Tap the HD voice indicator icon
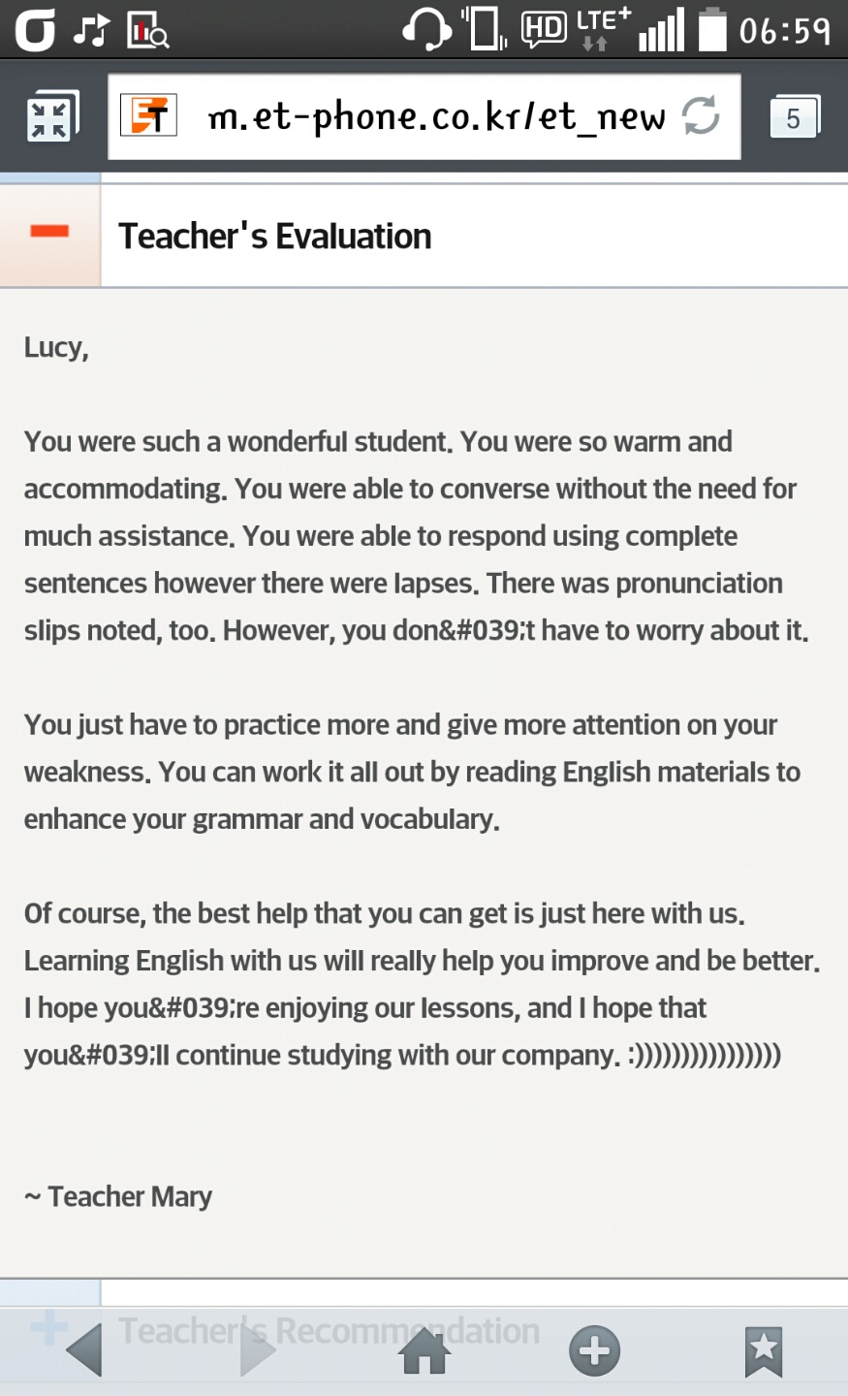Image resolution: width=848 pixels, height=1396 pixels. 544,29
